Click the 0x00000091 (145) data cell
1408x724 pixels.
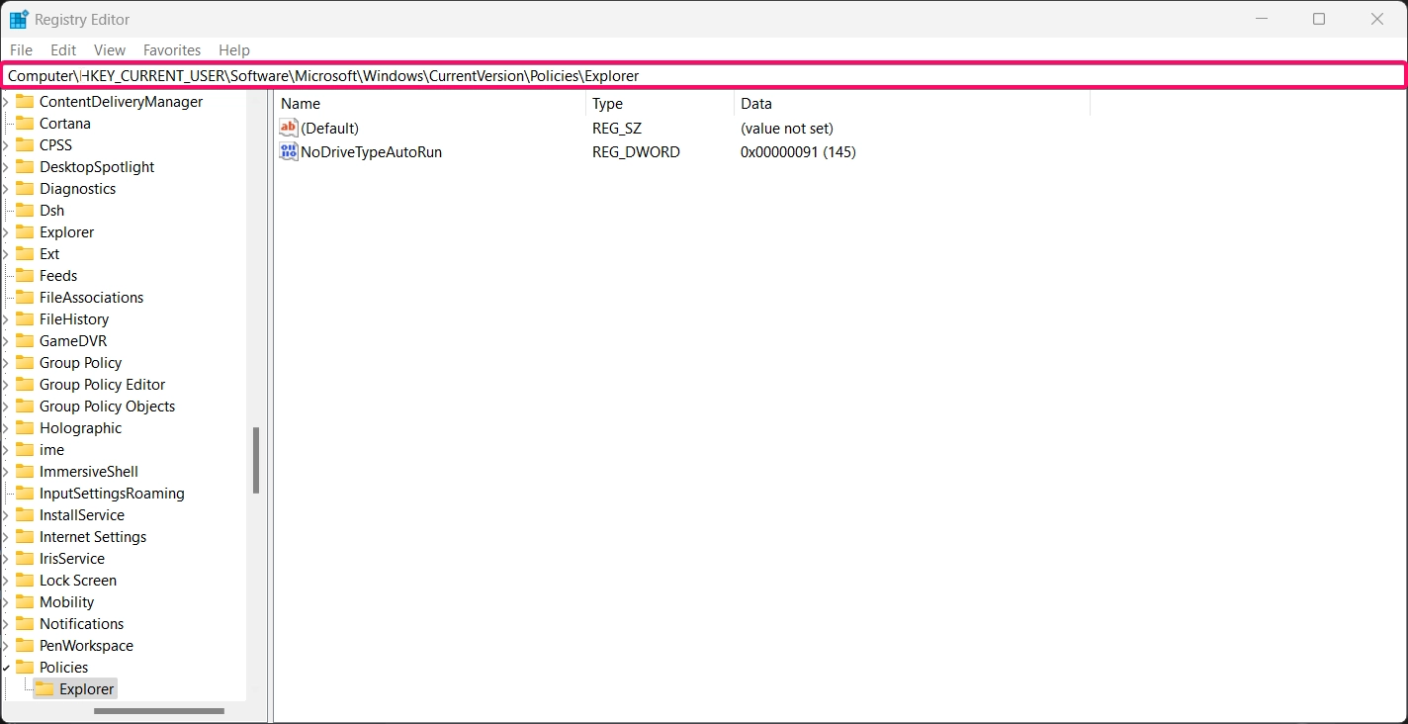[798, 151]
